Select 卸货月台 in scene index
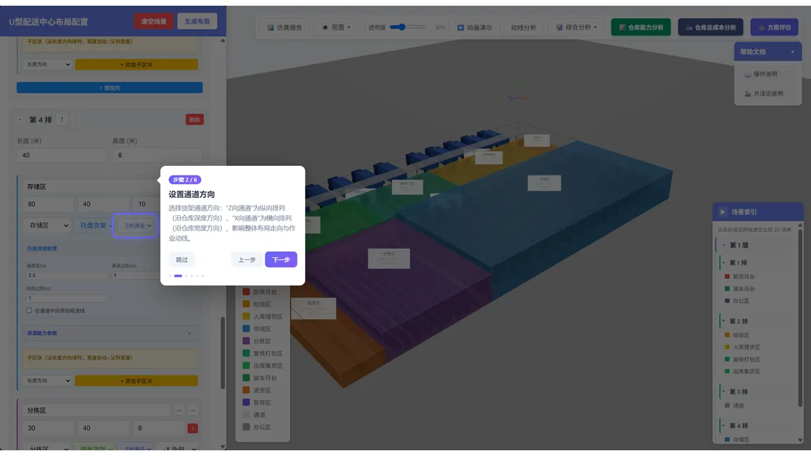 coord(743,277)
